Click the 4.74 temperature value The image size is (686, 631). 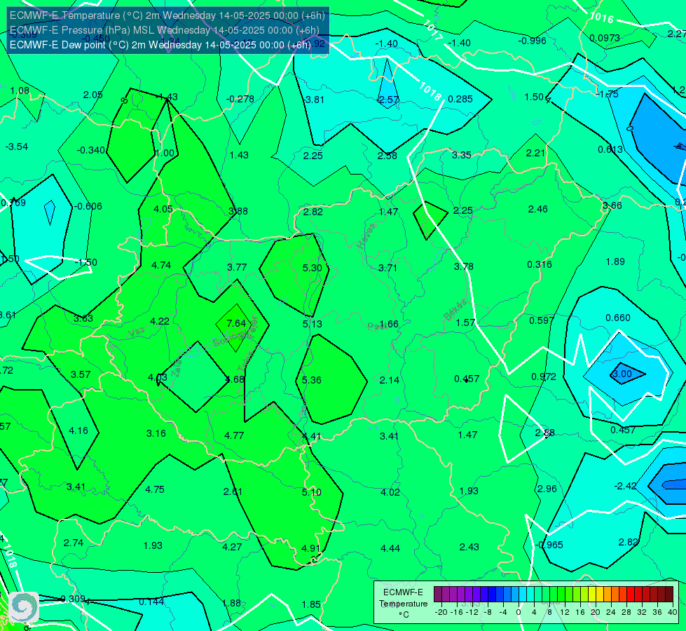[161, 265]
